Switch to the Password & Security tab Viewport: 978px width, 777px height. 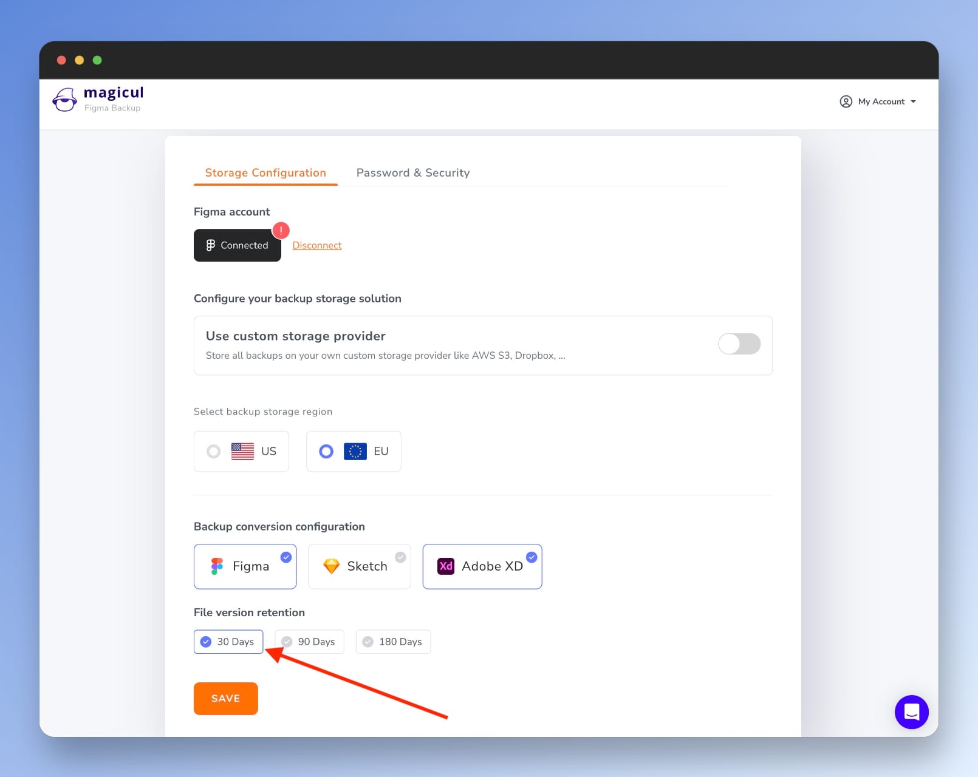412,172
